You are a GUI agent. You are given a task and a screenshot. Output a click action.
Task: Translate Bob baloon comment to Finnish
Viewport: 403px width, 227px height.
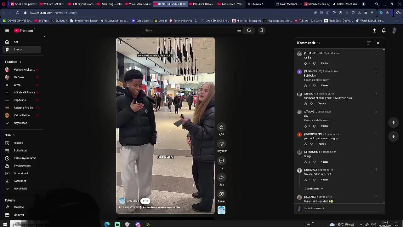317,80
